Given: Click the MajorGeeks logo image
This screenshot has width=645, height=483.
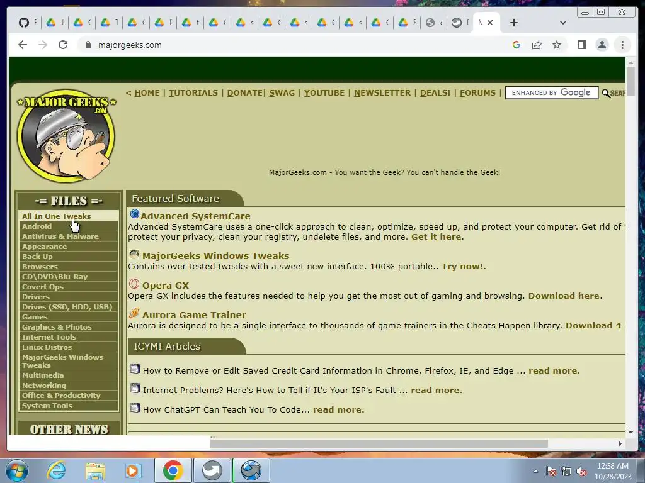Looking at the screenshot, I should click(x=66, y=136).
